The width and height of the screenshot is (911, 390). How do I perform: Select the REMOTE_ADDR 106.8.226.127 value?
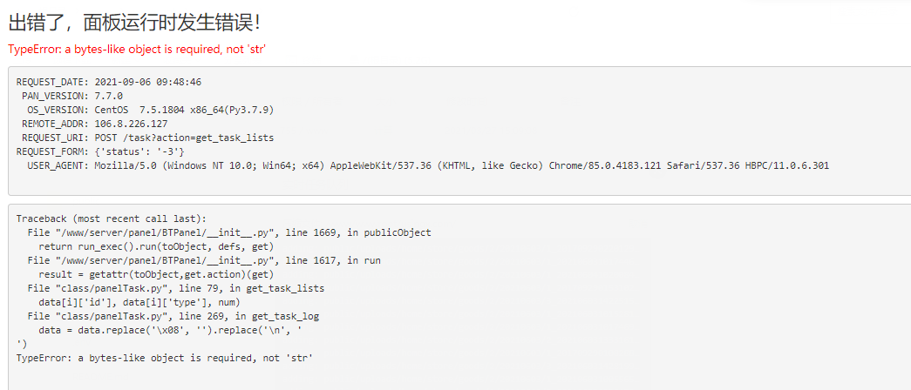tap(131, 124)
